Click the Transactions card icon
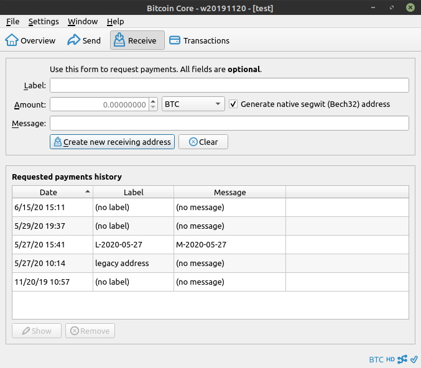 [175, 40]
